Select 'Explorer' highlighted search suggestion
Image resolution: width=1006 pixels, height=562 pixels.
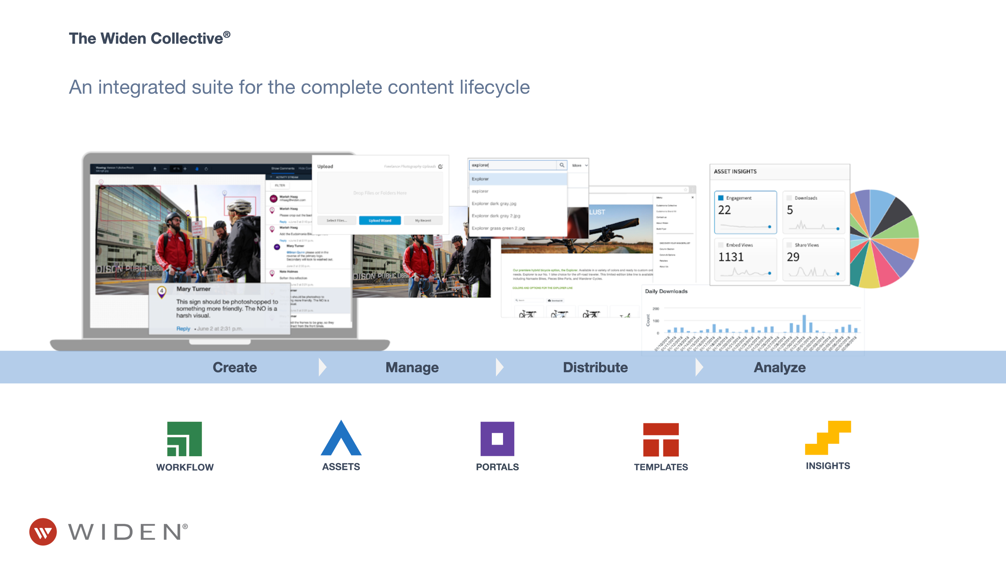(x=518, y=179)
